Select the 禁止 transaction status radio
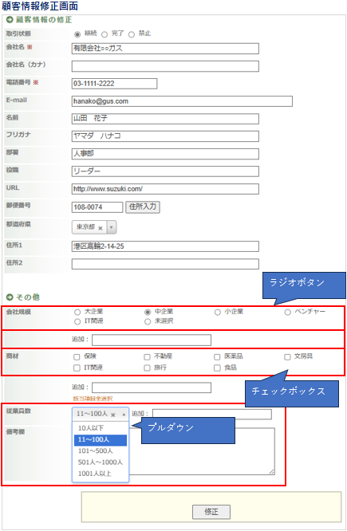The width and height of the screenshot is (347, 531). tap(132, 34)
